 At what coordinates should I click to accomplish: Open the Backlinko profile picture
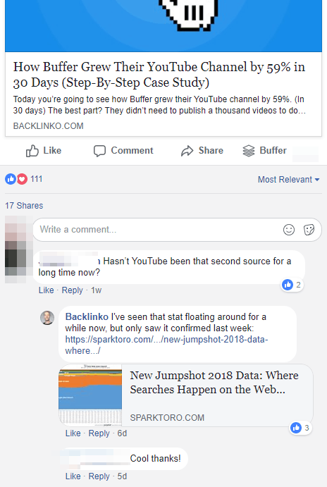point(47,318)
